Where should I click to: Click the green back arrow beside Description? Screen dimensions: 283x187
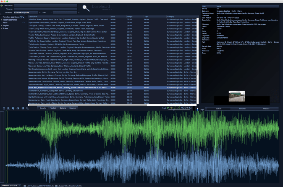(x=2, y=5)
